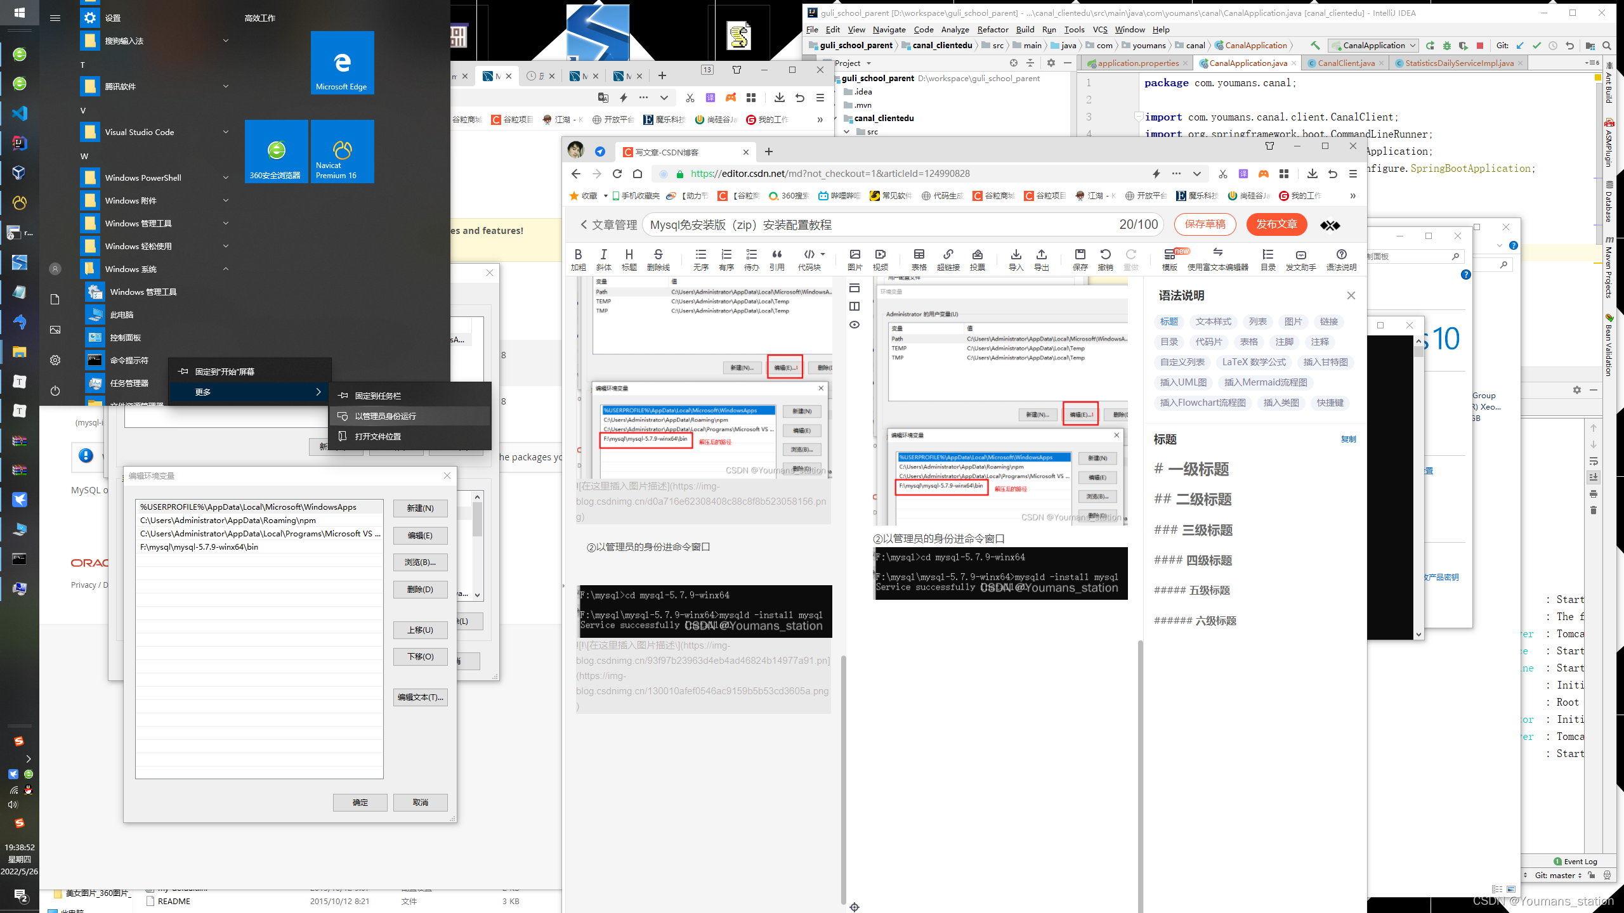Open 控制面板 from start menu

coord(126,337)
